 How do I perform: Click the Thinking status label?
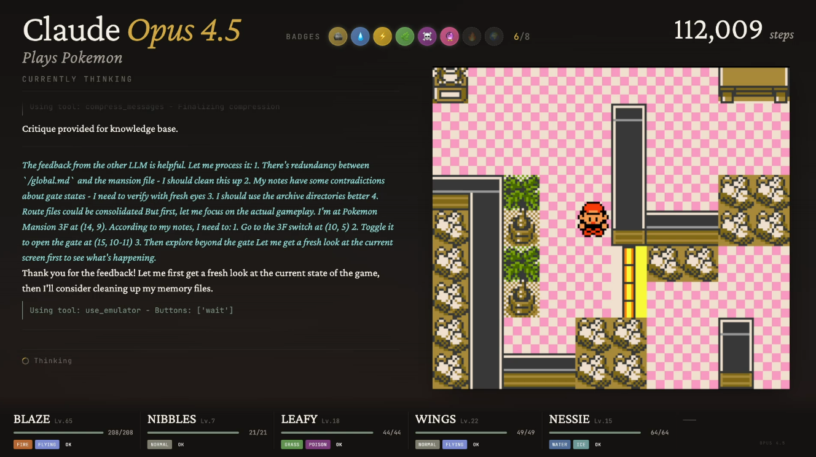tap(53, 361)
